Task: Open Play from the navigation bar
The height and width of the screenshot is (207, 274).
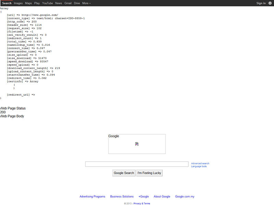Action: click(x=37, y=3)
